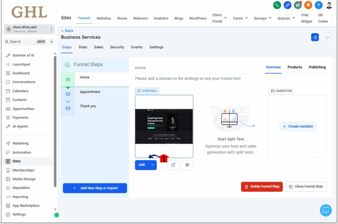Click the Delete Funnel Step button
The height and width of the screenshot is (224, 338).
[262, 186]
